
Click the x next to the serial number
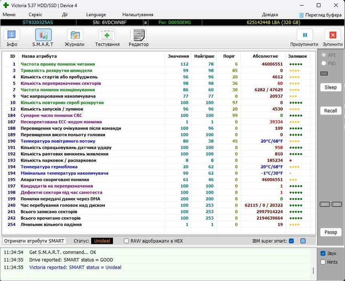(x=146, y=23)
